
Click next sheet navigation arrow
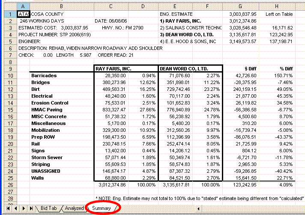(x=24, y=208)
